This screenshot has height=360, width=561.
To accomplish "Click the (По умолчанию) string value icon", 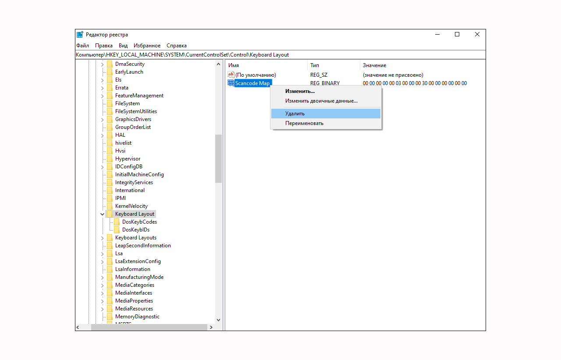I will (231, 75).
